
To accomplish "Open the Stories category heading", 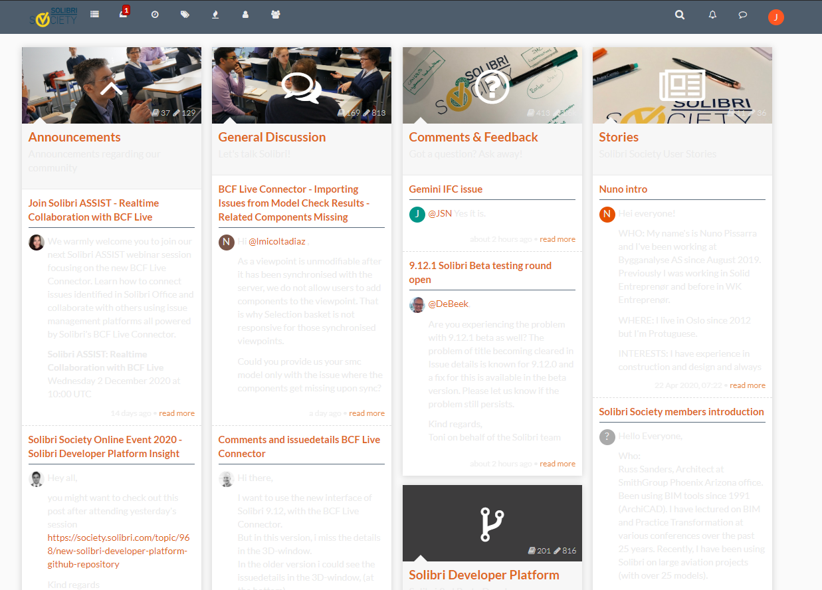I will (619, 137).
